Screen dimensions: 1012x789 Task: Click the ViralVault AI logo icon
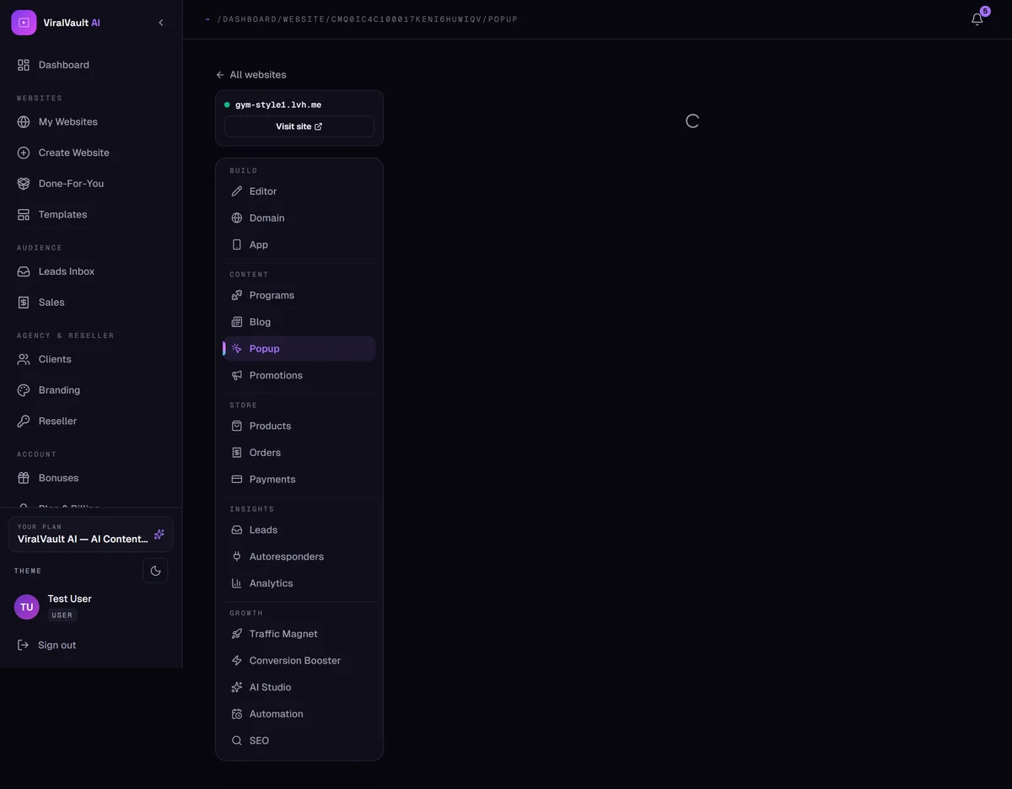coord(24,23)
